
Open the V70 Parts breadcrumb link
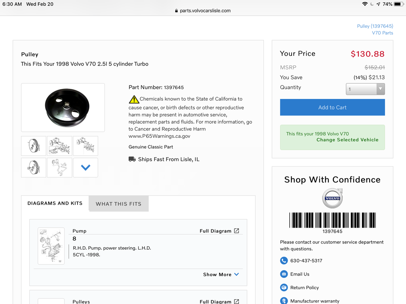(382, 33)
